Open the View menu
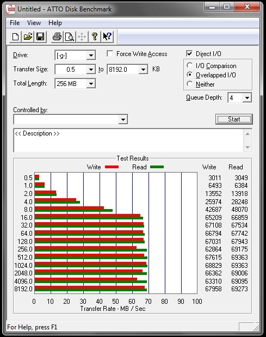The height and width of the screenshot is (337, 266). (x=34, y=23)
